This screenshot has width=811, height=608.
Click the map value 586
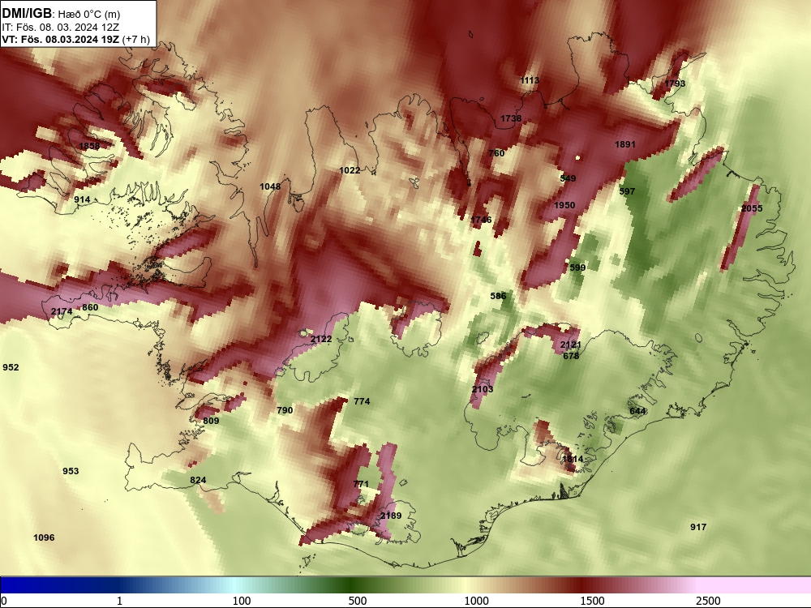click(x=498, y=296)
